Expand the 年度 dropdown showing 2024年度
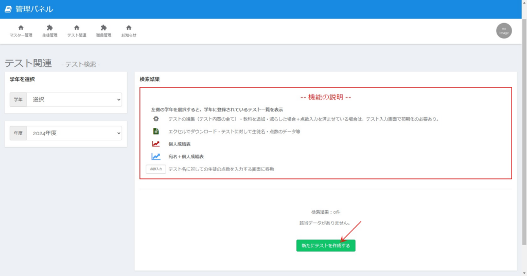The height and width of the screenshot is (276, 527). pos(74,133)
